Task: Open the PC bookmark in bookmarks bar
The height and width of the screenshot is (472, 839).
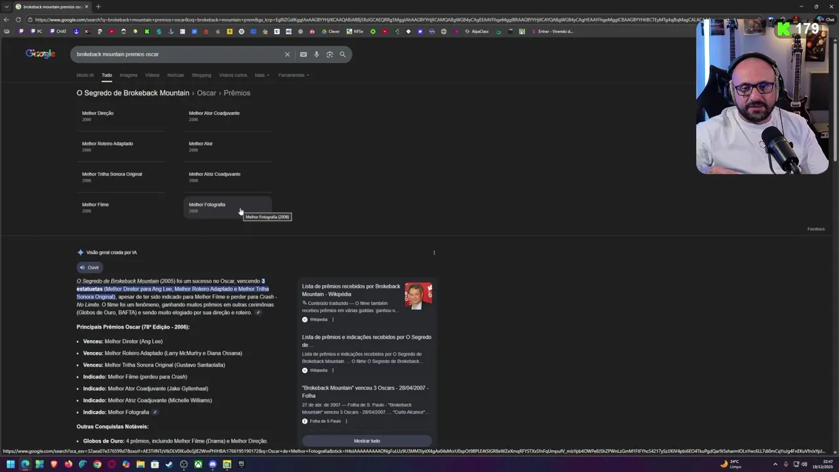Action: pyautogui.click(x=37, y=31)
